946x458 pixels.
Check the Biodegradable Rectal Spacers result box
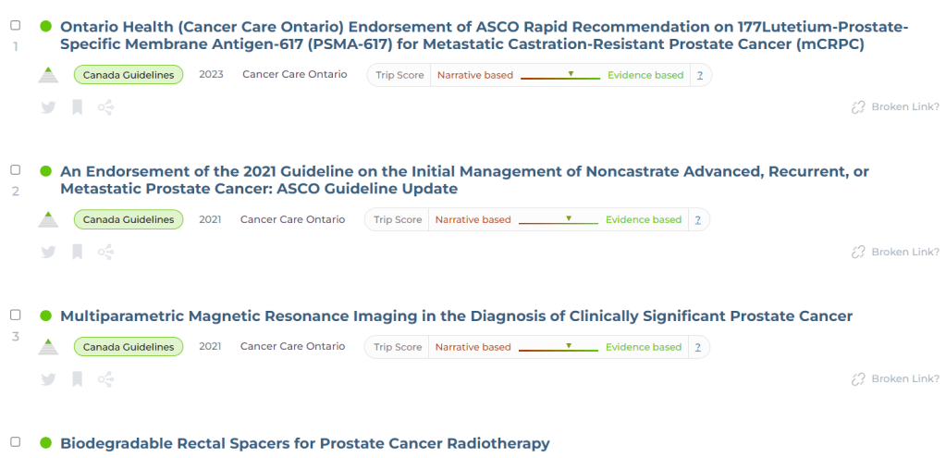click(15, 442)
